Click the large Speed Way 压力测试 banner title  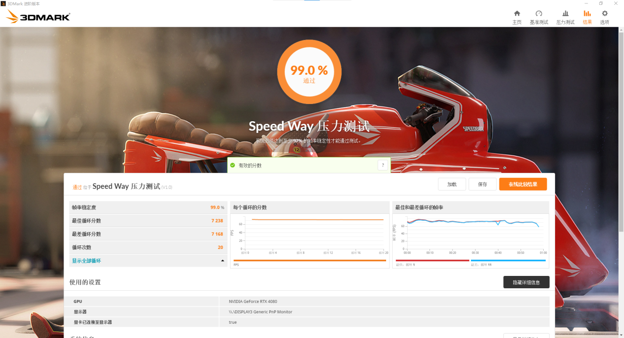(309, 126)
